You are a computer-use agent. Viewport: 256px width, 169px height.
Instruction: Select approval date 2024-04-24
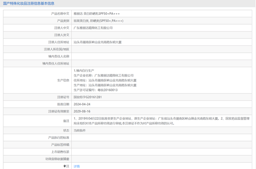[82, 104]
